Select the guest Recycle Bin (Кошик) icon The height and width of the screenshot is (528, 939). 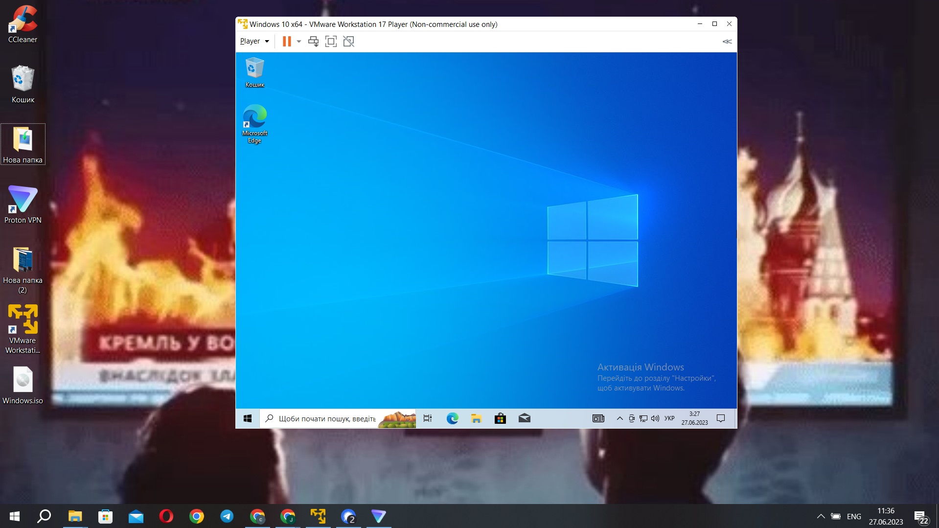click(254, 72)
